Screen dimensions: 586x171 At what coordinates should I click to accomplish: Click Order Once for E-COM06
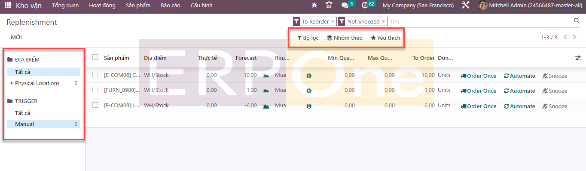(478, 76)
